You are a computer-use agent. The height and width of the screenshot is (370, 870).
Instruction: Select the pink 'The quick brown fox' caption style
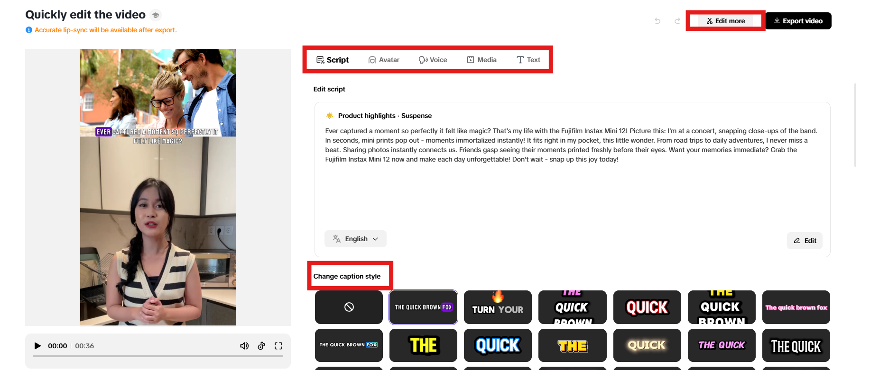coord(796,307)
